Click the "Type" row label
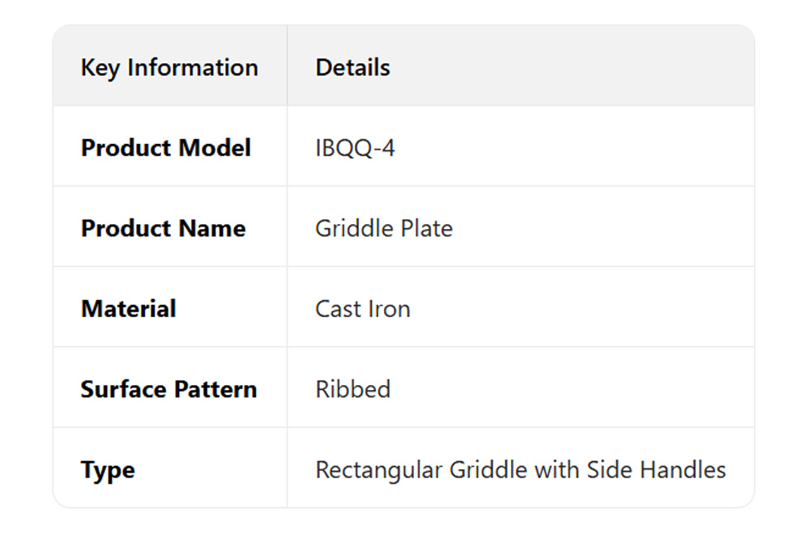Screen dimensions: 810x534 click(x=108, y=470)
